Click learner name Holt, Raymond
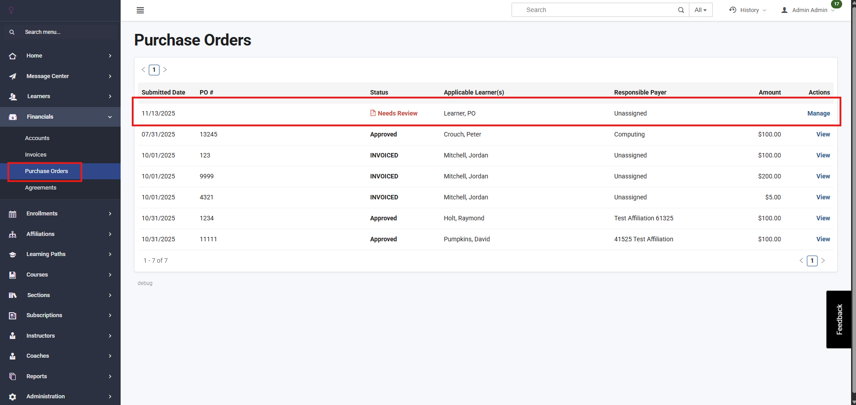This screenshot has height=405, width=856. click(464, 218)
